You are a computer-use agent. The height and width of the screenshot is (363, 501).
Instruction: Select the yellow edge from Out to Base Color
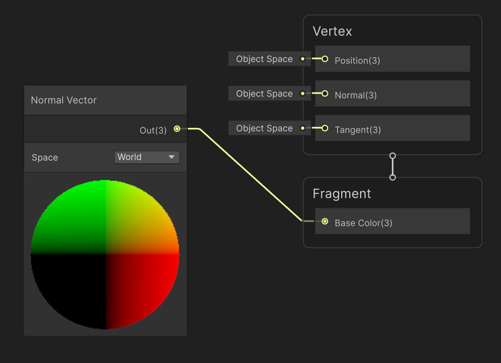click(x=251, y=175)
